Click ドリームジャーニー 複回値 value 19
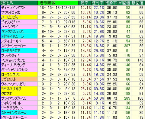 point(141,117)
